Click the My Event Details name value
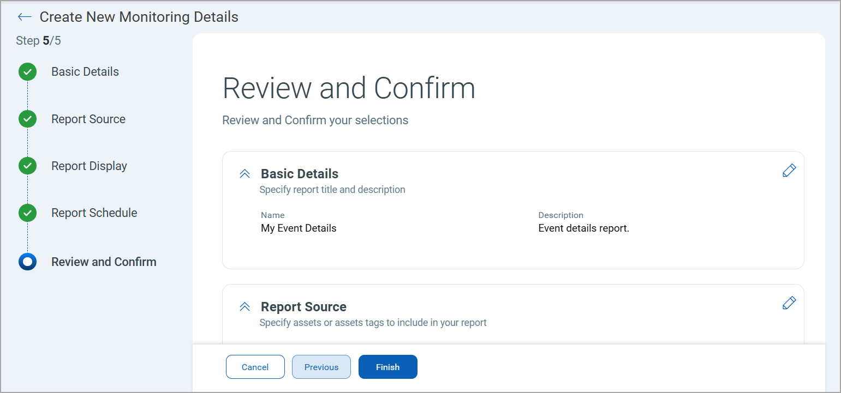The image size is (841, 393). [299, 228]
